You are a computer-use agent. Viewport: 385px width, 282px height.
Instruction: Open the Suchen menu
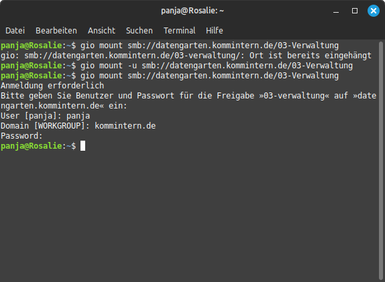(x=140, y=31)
